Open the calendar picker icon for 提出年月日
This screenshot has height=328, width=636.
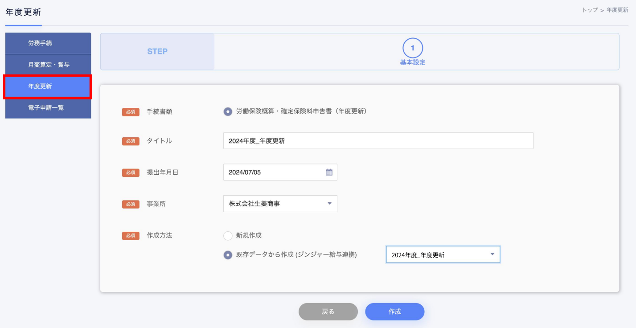pyautogui.click(x=329, y=172)
